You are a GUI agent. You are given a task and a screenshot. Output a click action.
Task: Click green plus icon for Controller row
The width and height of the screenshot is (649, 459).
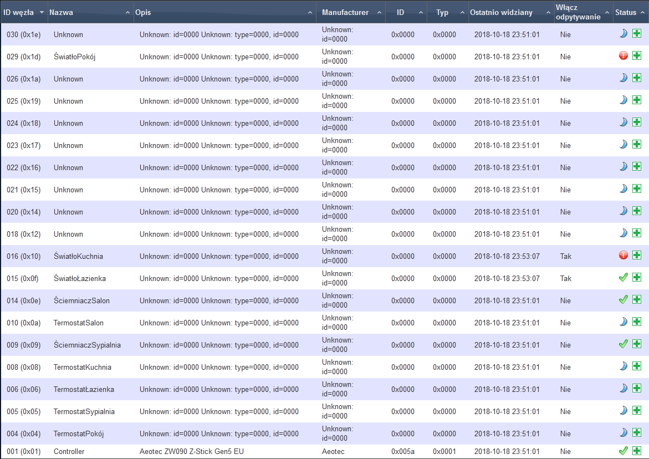pyautogui.click(x=637, y=450)
